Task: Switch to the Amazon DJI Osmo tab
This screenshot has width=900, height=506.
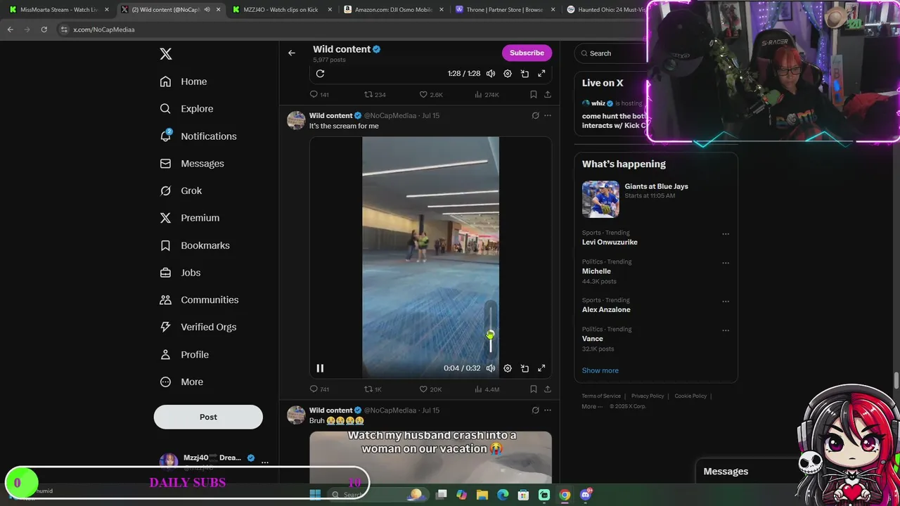Action: 393,10
